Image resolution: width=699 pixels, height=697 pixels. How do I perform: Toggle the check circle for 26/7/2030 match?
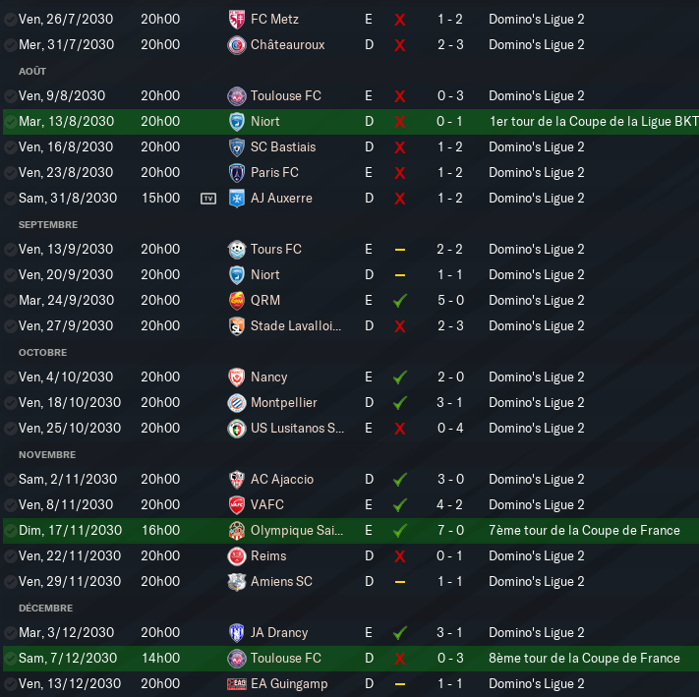coord(10,19)
